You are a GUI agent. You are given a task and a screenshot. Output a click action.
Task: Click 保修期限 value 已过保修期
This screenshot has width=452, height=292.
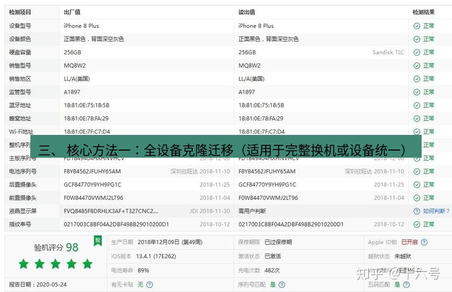point(278,242)
